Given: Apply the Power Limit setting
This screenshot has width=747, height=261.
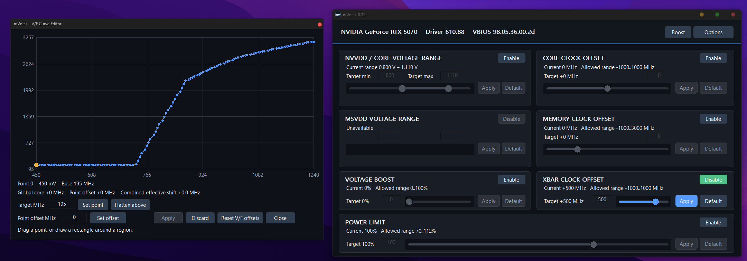Looking at the screenshot, I should pyautogui.click(x=687, y=244).
